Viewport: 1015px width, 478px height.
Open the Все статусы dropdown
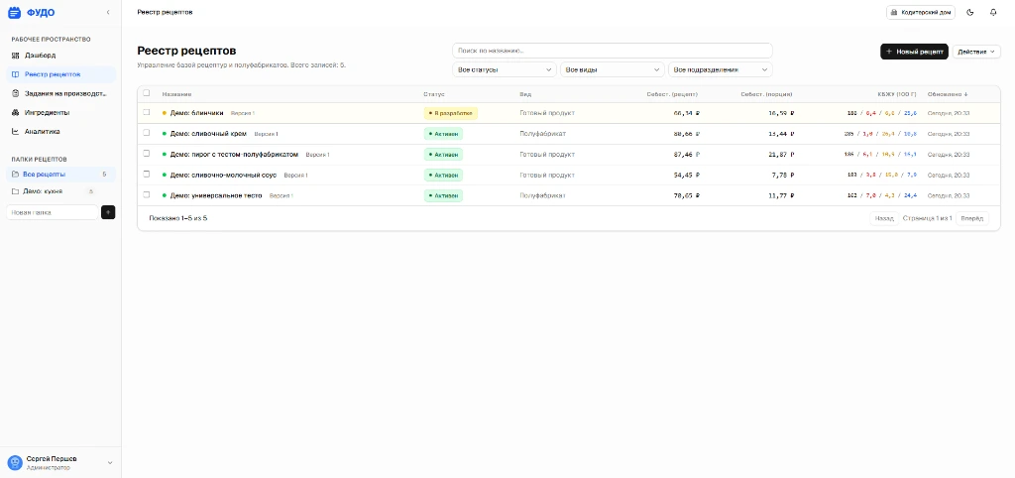505,70
